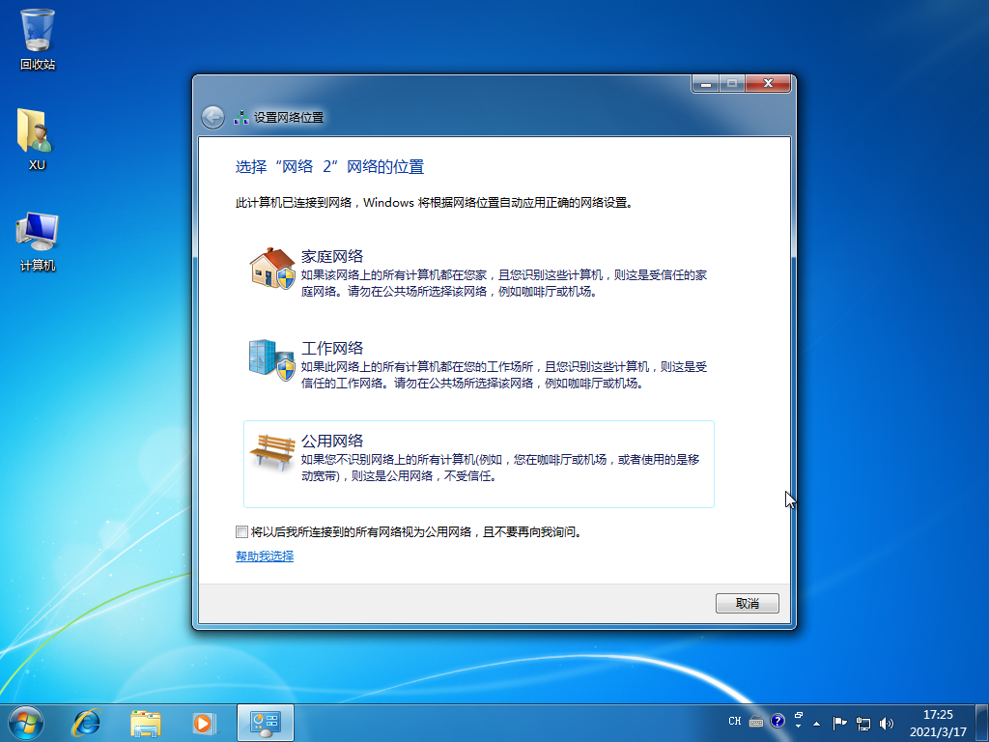Click the 设置网络位置 title bar icon

tap(240, 116)
